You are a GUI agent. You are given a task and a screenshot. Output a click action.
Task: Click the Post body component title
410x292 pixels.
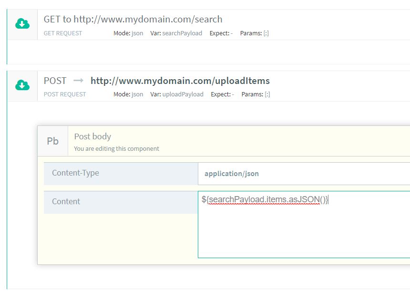coord(92,136)
